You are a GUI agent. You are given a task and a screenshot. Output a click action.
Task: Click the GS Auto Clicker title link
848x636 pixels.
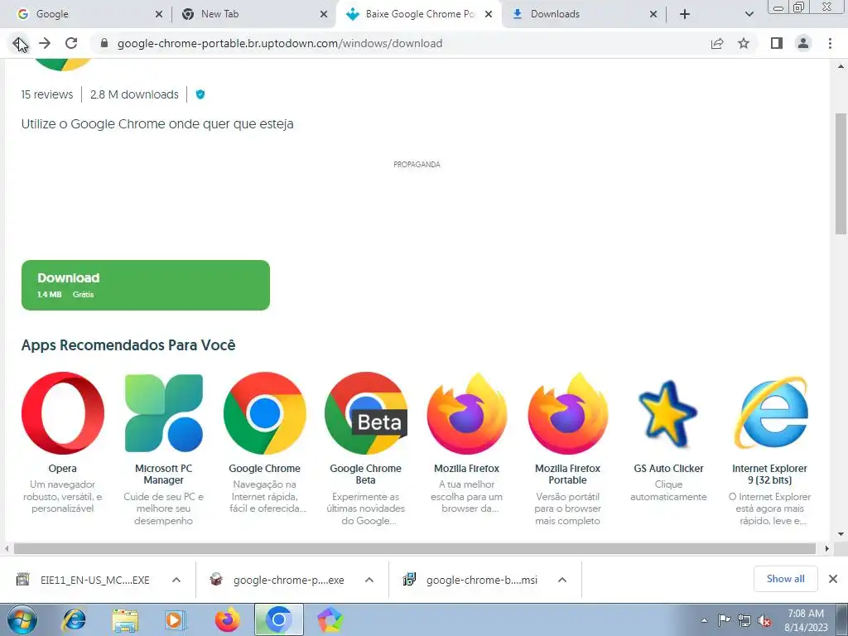pos(668,469)
